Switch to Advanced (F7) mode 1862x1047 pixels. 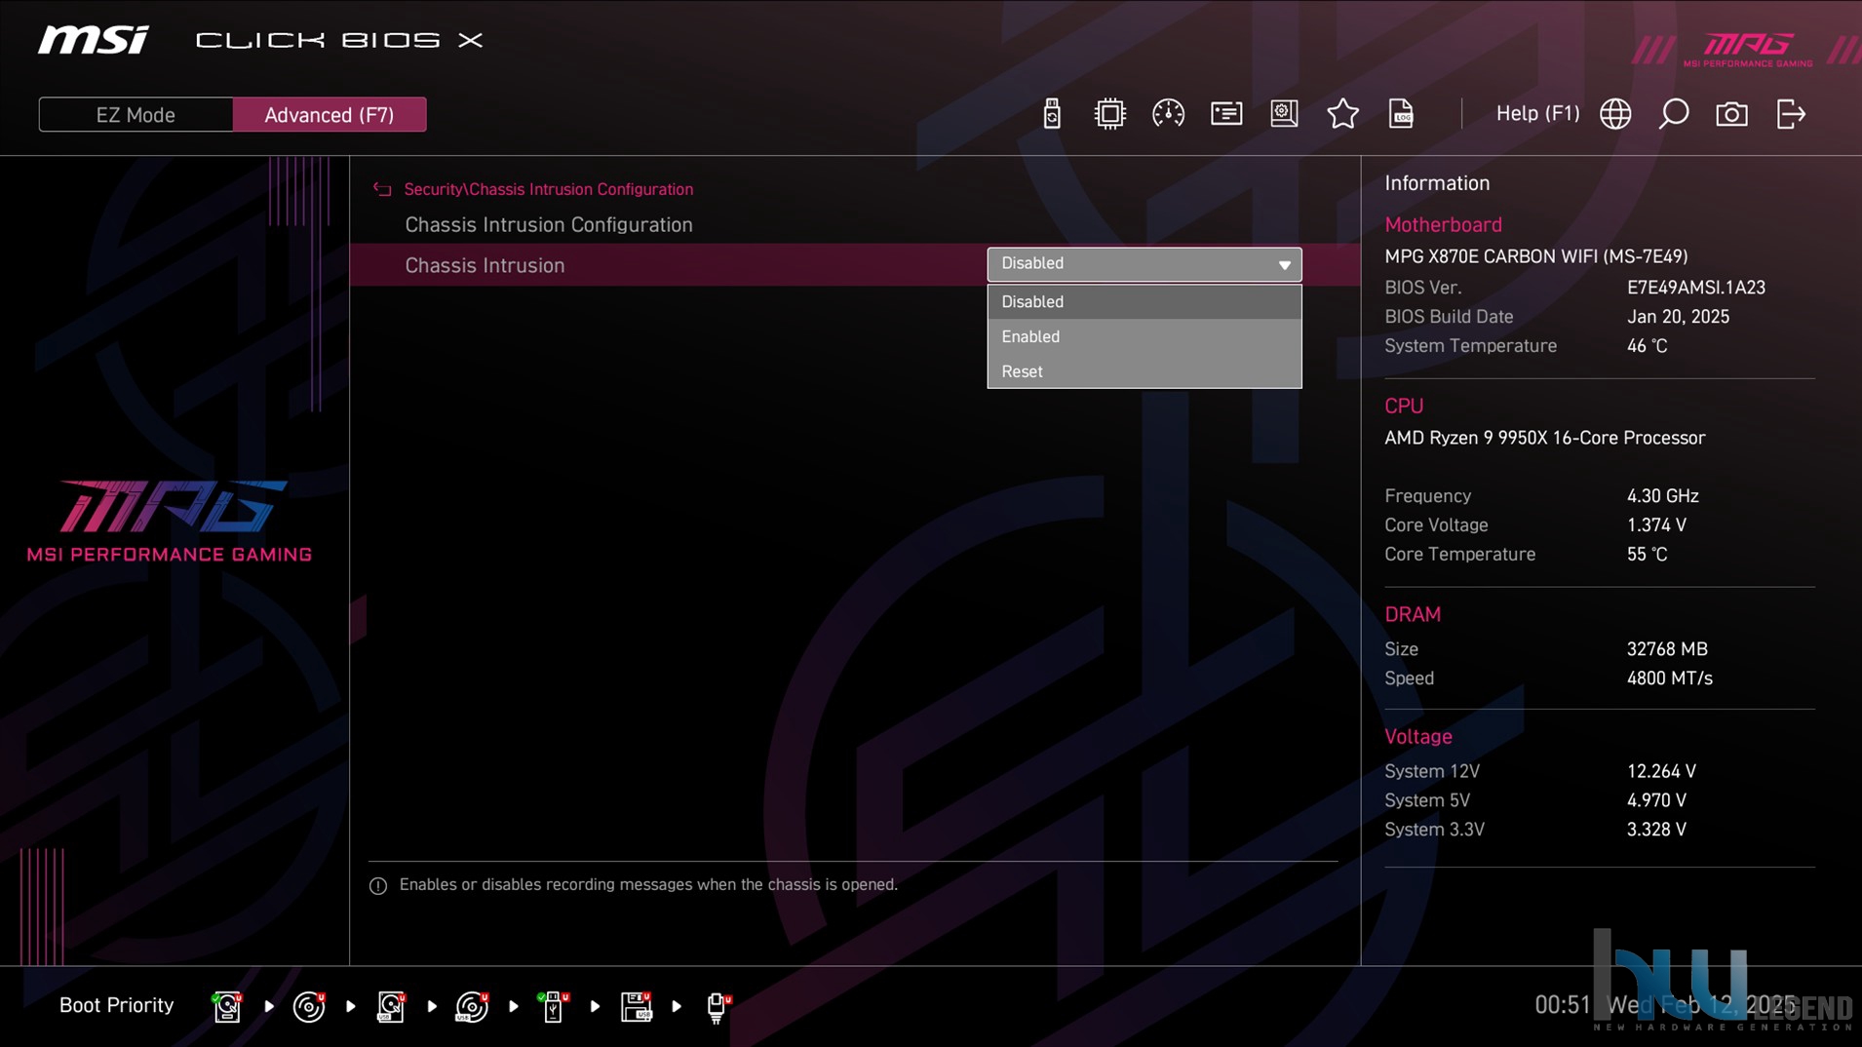(330, 115)
